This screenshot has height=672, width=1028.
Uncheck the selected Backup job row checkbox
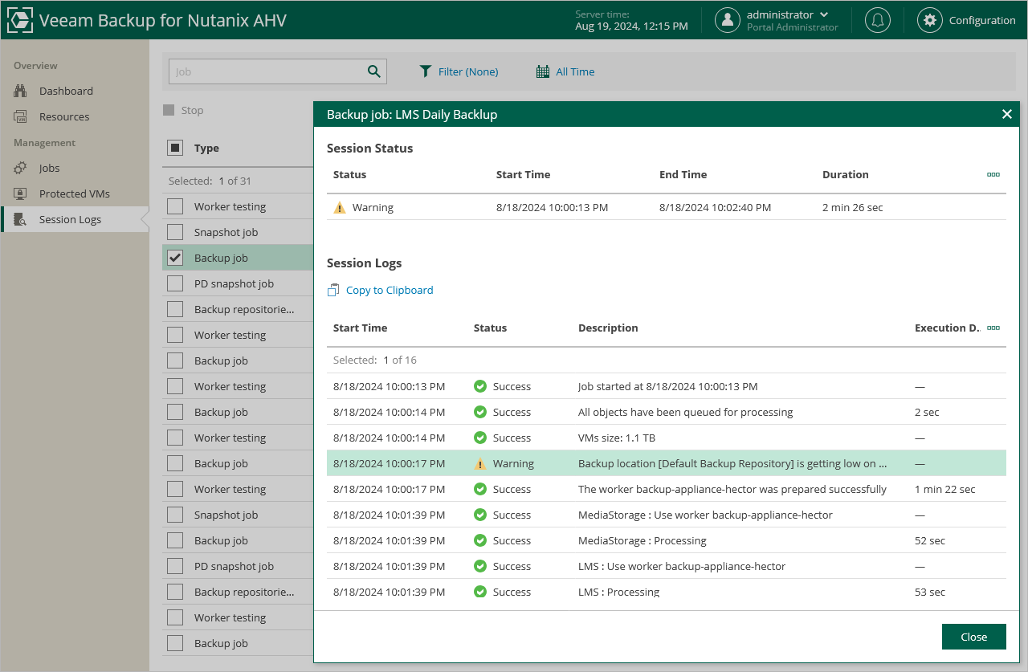(175, 258)
